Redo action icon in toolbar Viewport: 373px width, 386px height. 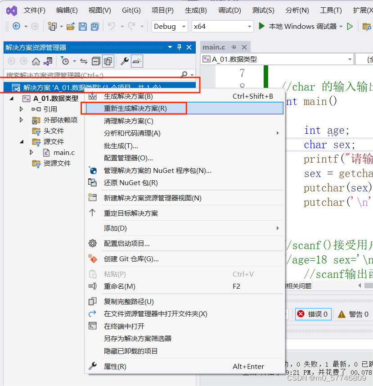pos(132,26)
